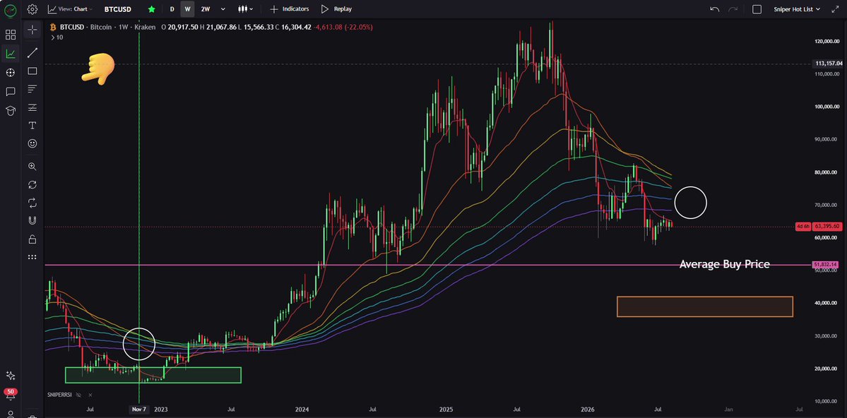Open the candlestick chart type dropdown

[245, 9]
